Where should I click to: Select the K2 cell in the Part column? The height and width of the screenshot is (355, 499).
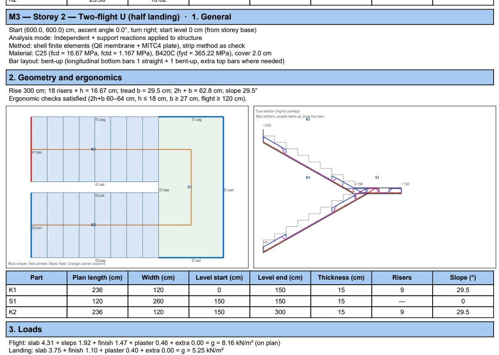point(37,312)
